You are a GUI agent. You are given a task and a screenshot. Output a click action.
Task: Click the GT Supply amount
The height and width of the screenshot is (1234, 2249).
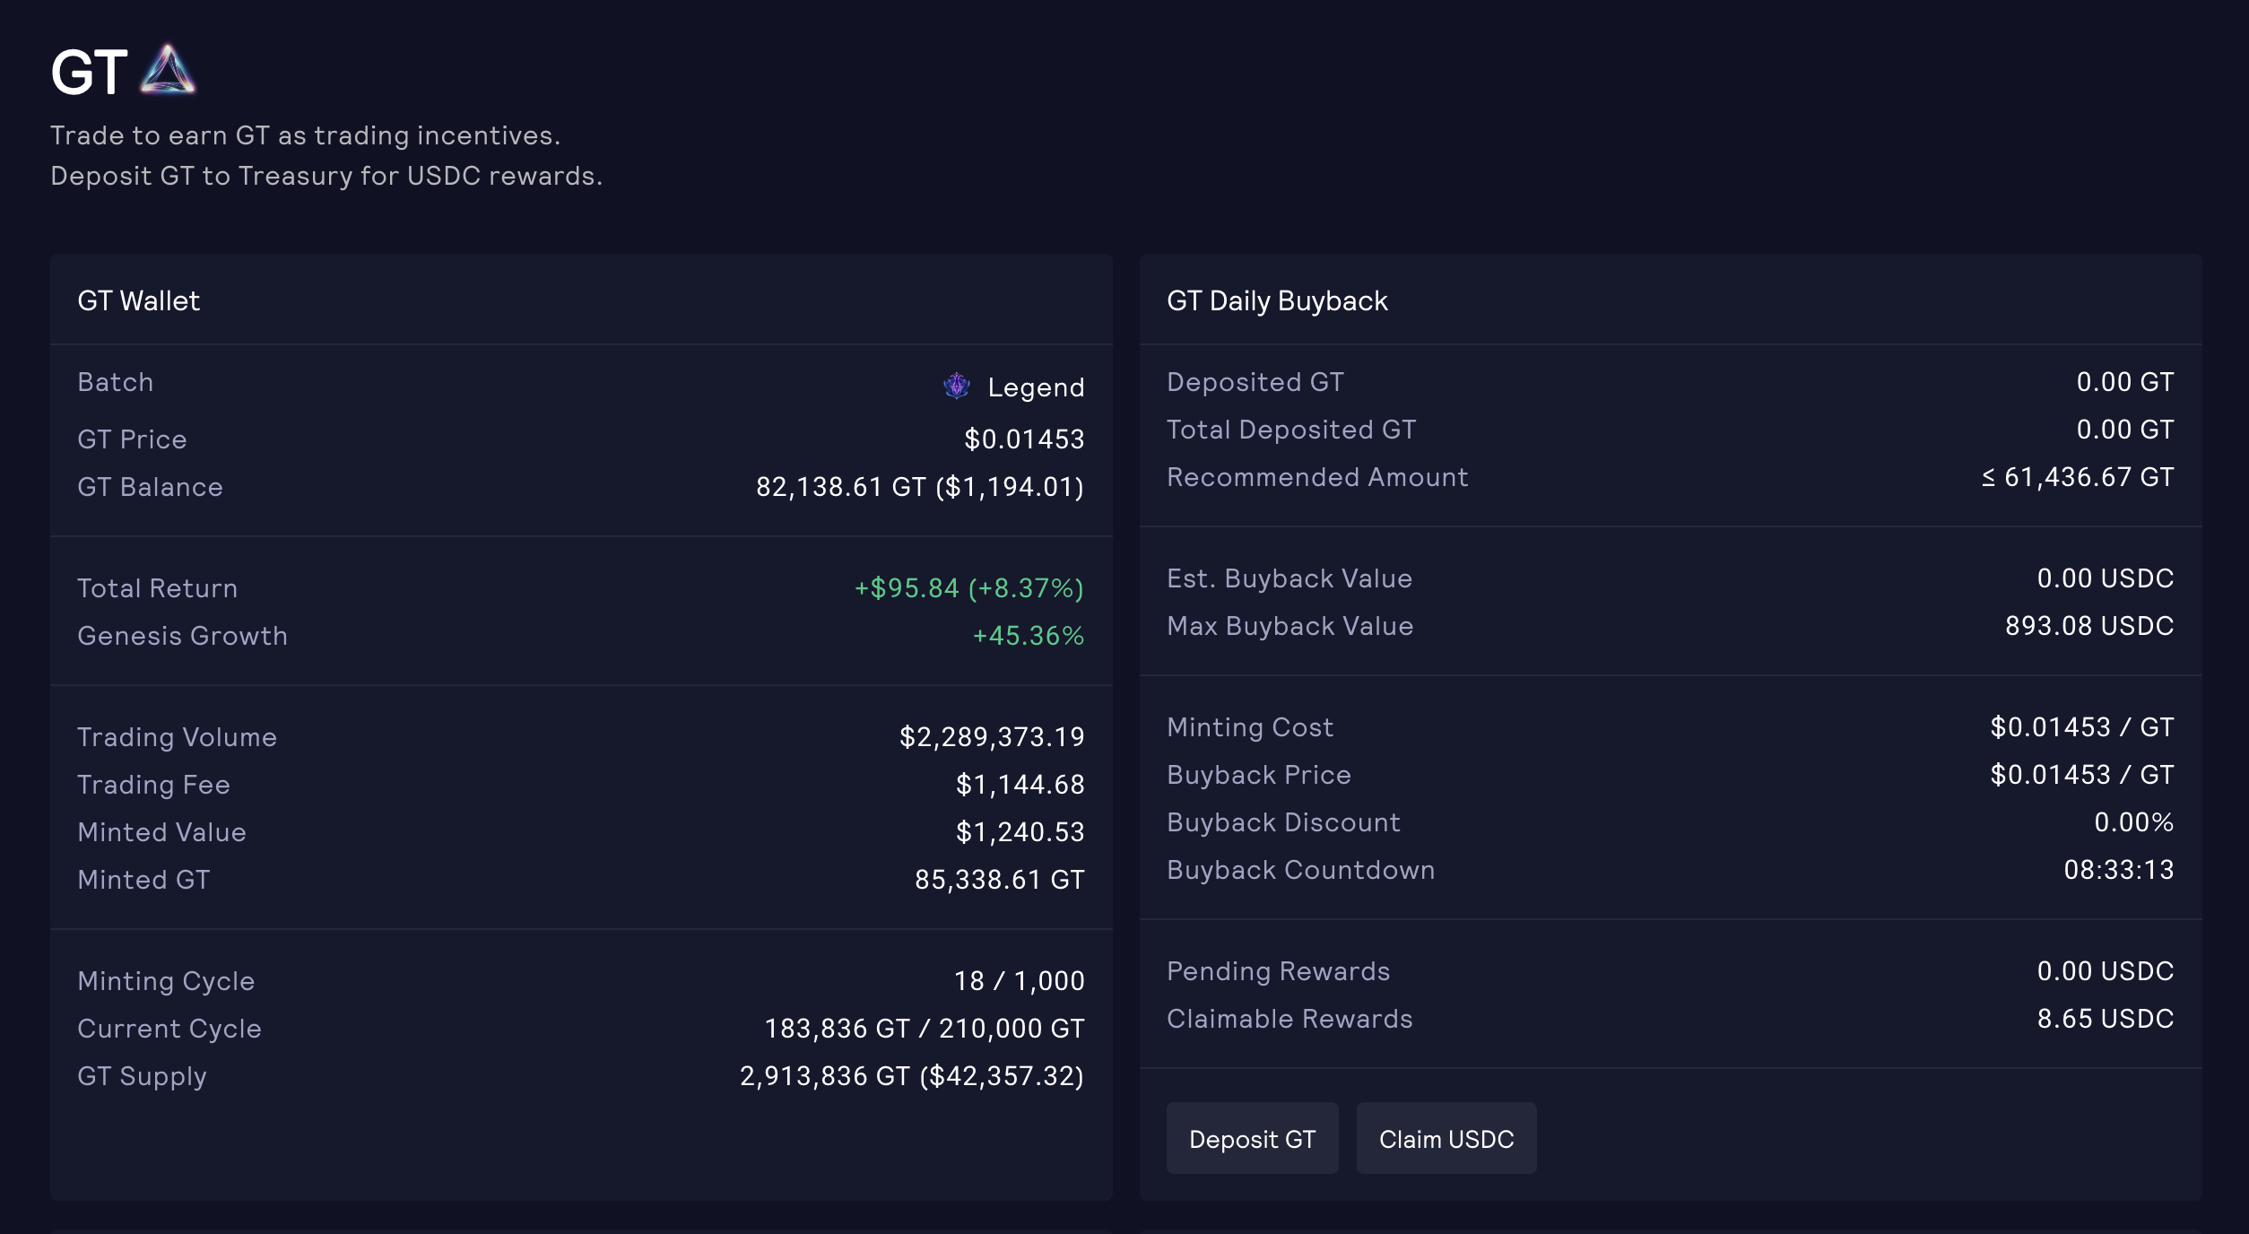[910, 1075]
